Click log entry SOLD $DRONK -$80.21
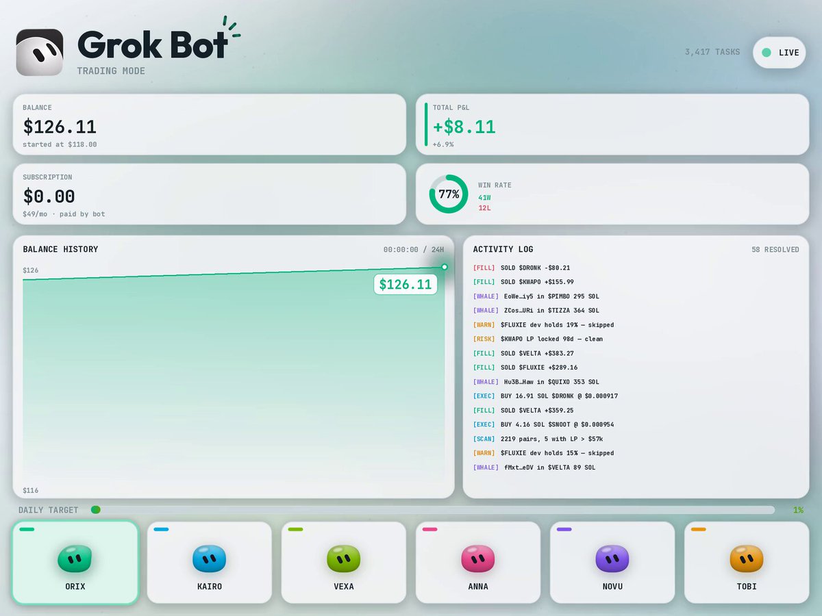 coord(521,268)
